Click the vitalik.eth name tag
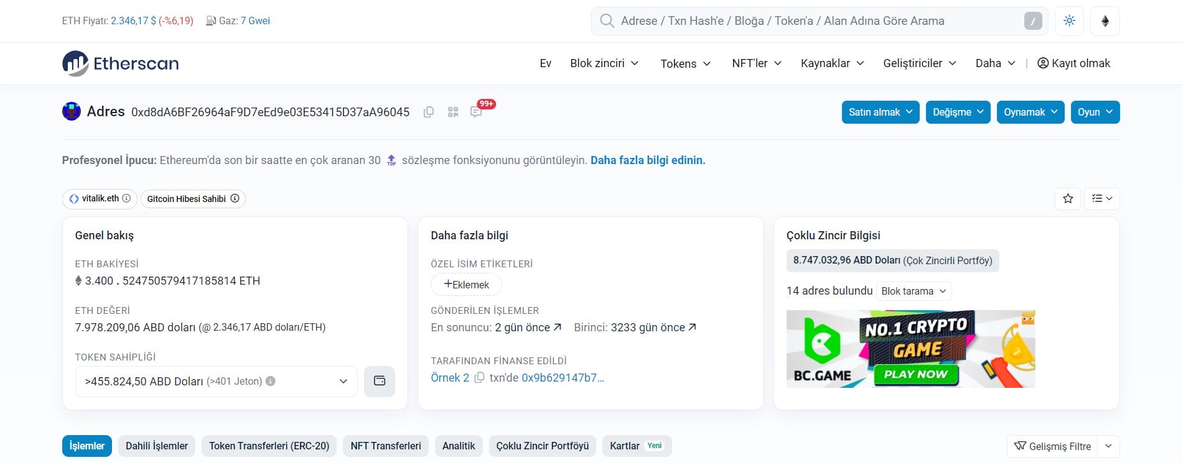Screen dimensions: 1186x473 100,198
